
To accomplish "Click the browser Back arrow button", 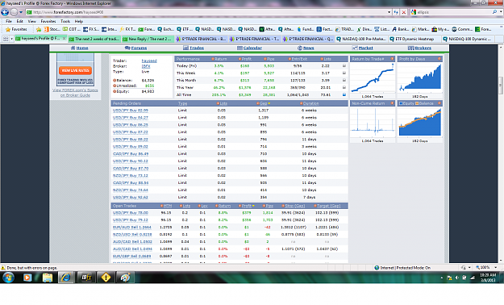I will pos(5,12).
